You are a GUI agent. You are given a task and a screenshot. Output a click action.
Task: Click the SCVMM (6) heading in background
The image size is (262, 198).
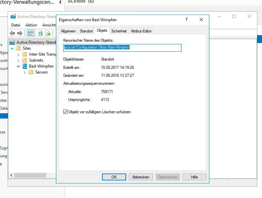coord(81,2)
